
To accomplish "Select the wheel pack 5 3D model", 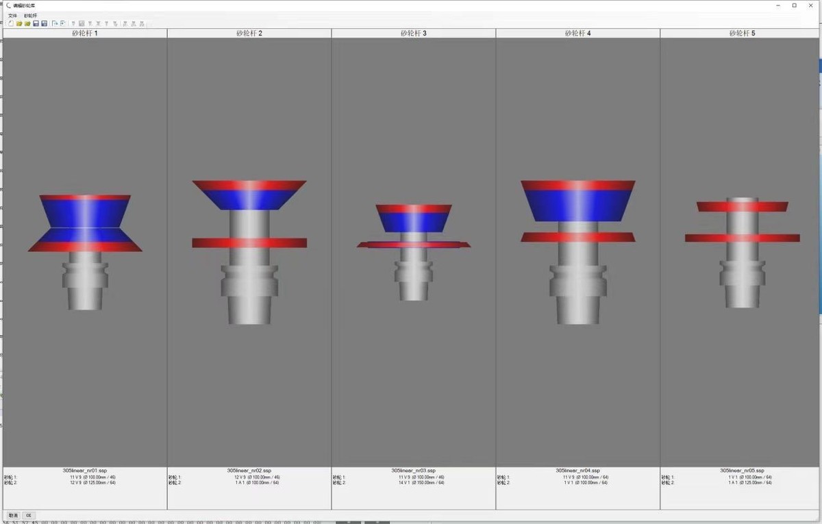I will [743, 252].
